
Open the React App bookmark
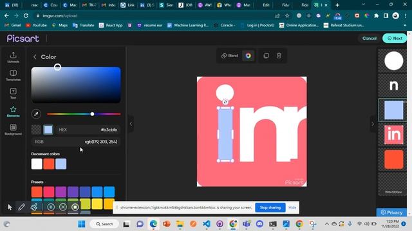111,25
